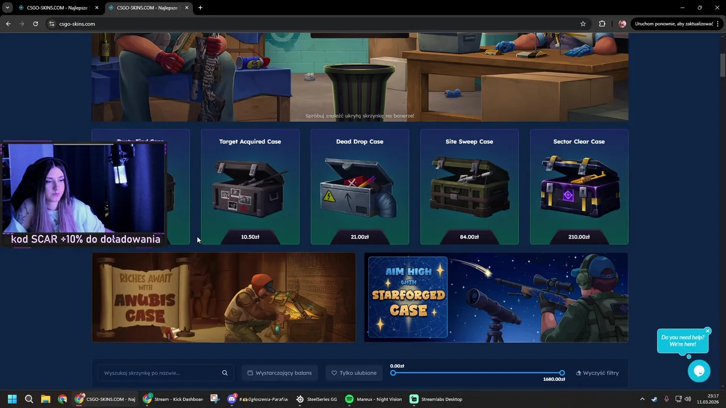Screen dimensions: 726x408
Task: Click the microphone icon in system tray
Action: [666, 399]
